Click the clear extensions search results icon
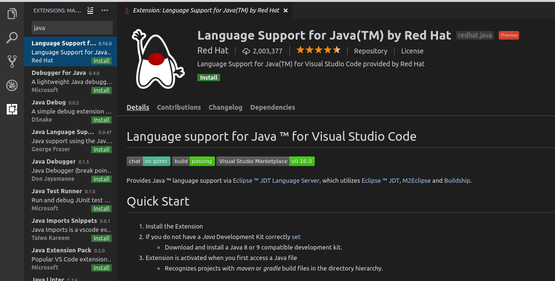The image size is (555, 281). 90,10
